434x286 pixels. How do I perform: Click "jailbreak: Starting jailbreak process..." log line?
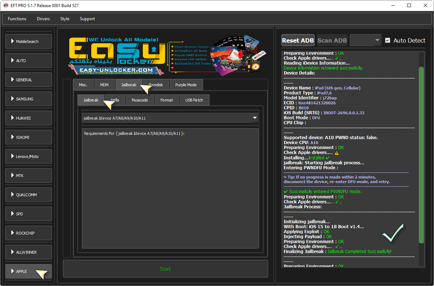(x=324, y=163)
